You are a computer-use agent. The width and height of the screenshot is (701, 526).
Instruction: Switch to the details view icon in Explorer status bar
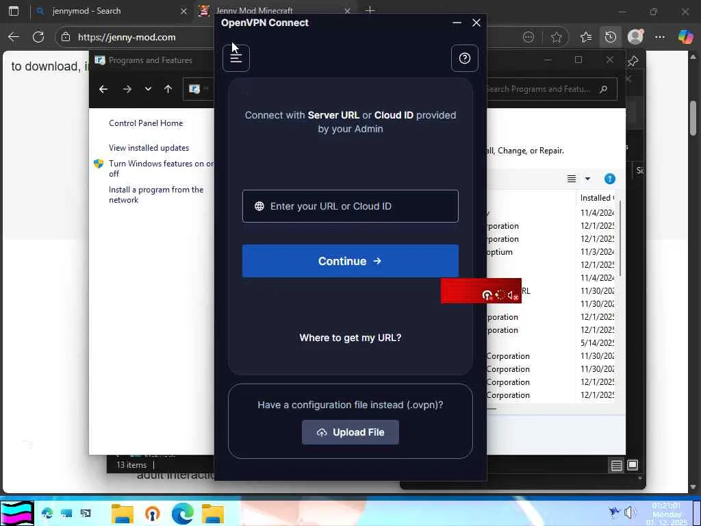[x=616, y=466]
